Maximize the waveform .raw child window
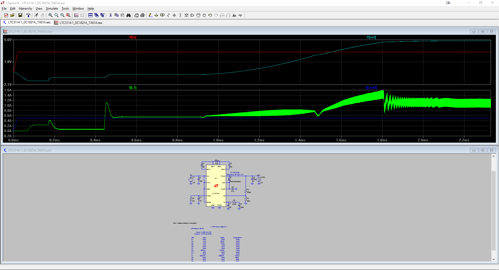 click(x=483, y=31)
